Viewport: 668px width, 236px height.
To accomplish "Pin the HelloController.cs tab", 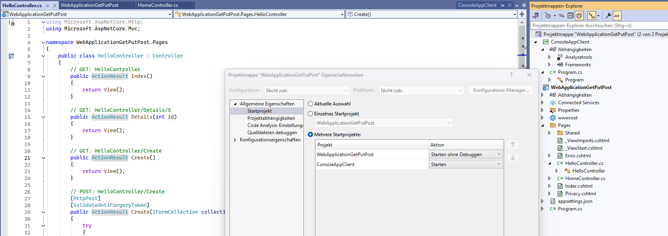I will [48, 6].
